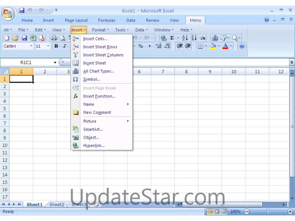295x221 pixels.
Task: Click the Select All corner cell
Action: 5,72
